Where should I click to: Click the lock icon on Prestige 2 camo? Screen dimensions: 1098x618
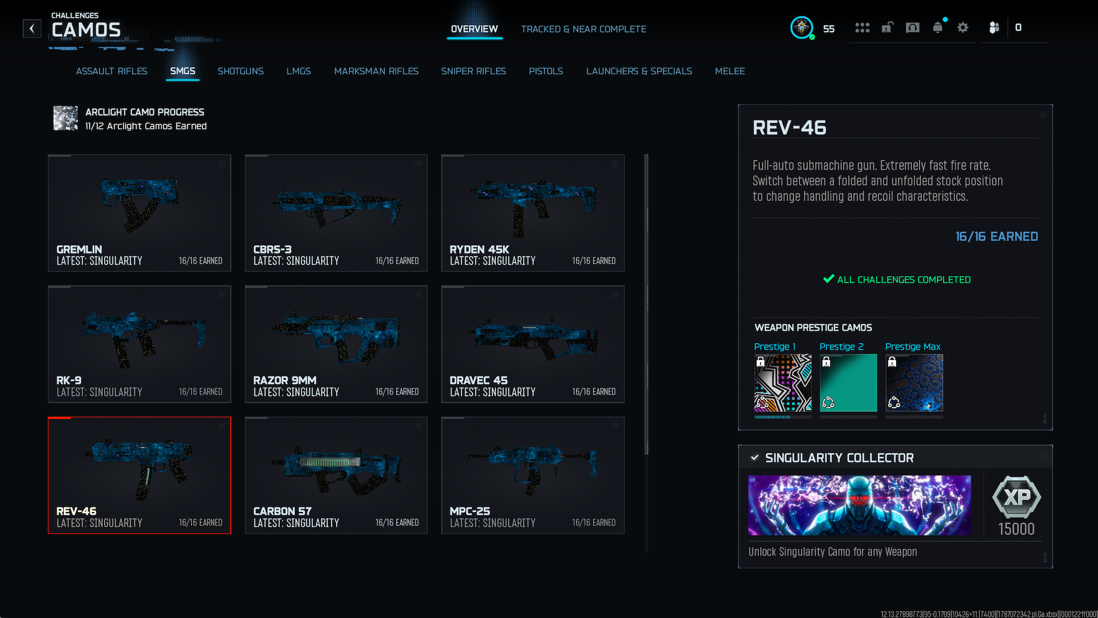coord(826,362)
